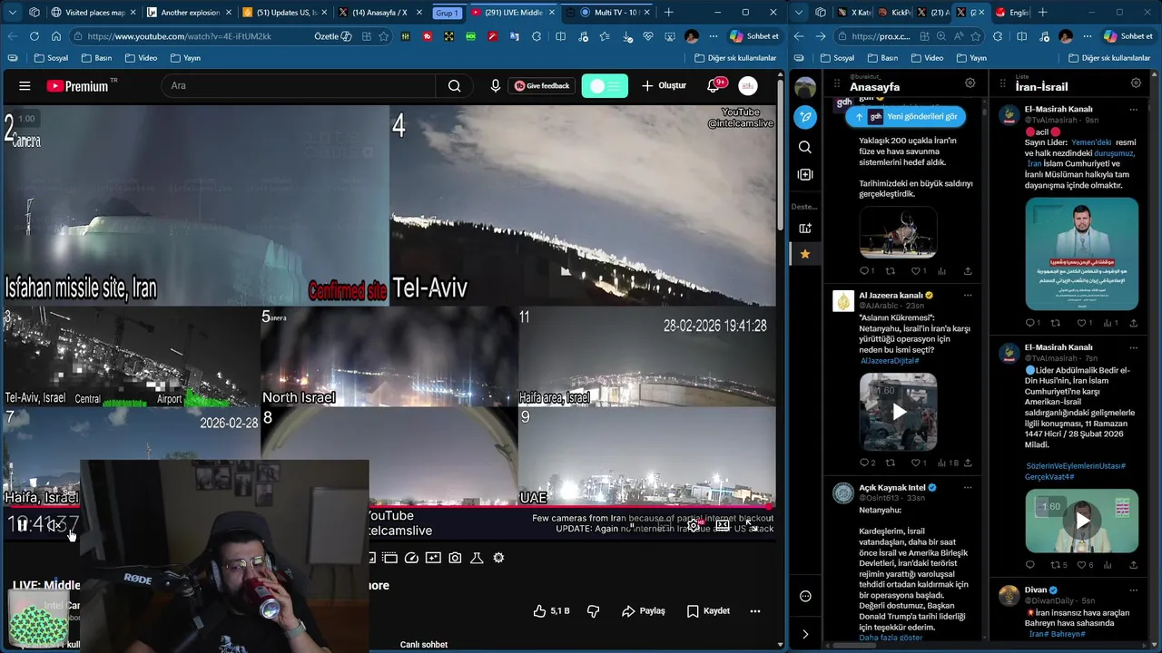Image resolution: width=1162 pixels, height=653 pixels.
Task: Compose new post in X Pro sidebar
Action: [805, 117]
